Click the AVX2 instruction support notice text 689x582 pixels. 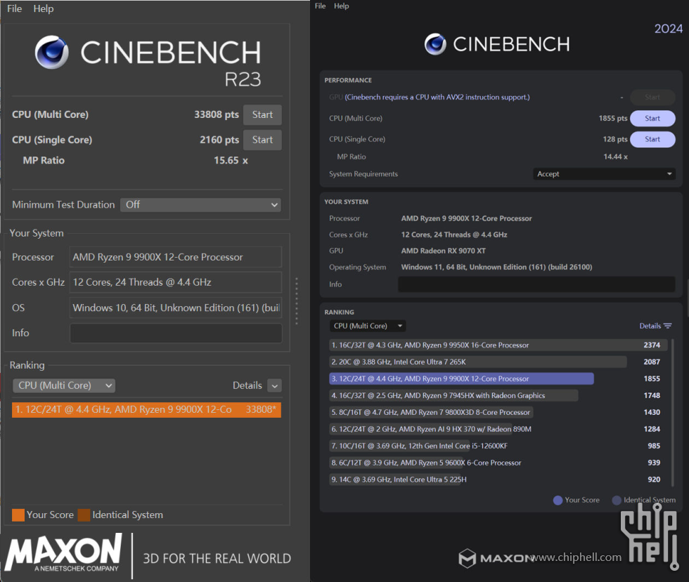437,97
